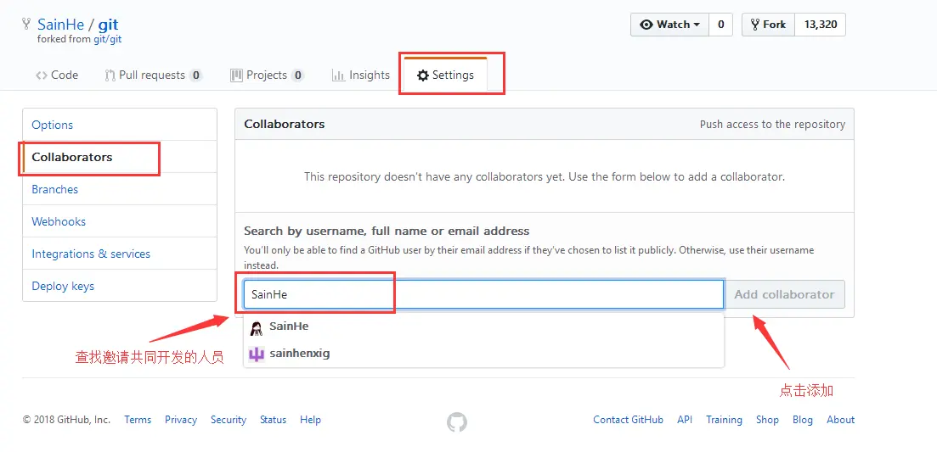Click the SainHe avatar in suggestions
937x452 pixels.
pos(257,327)
